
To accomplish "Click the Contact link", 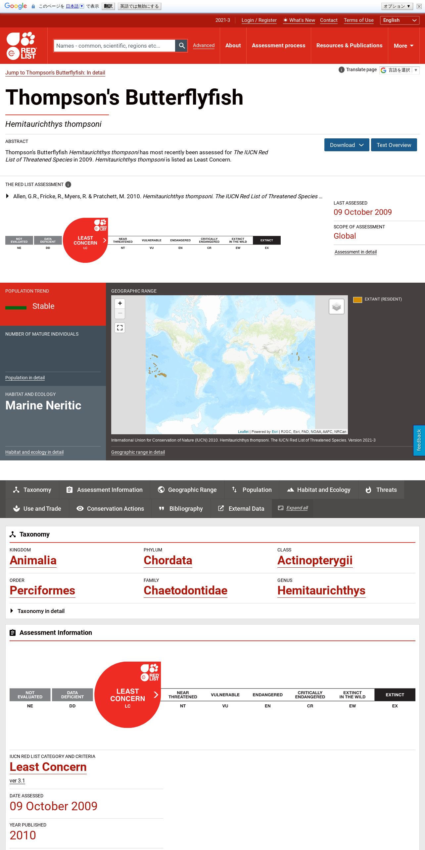I will [x=329, y=20].
